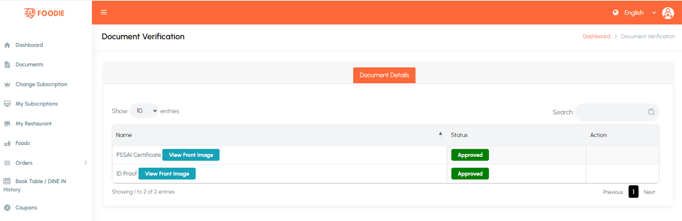Click the Dashboard home icon
The image size is (682, 221).
tap(7, 45)
